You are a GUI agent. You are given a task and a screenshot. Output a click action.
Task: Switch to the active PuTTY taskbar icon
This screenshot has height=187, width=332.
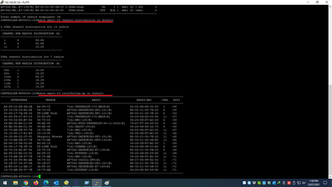97,183
